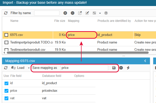Click the Filter by name input field
Viewport: 156px width, 103px height.
click(47, 13)
